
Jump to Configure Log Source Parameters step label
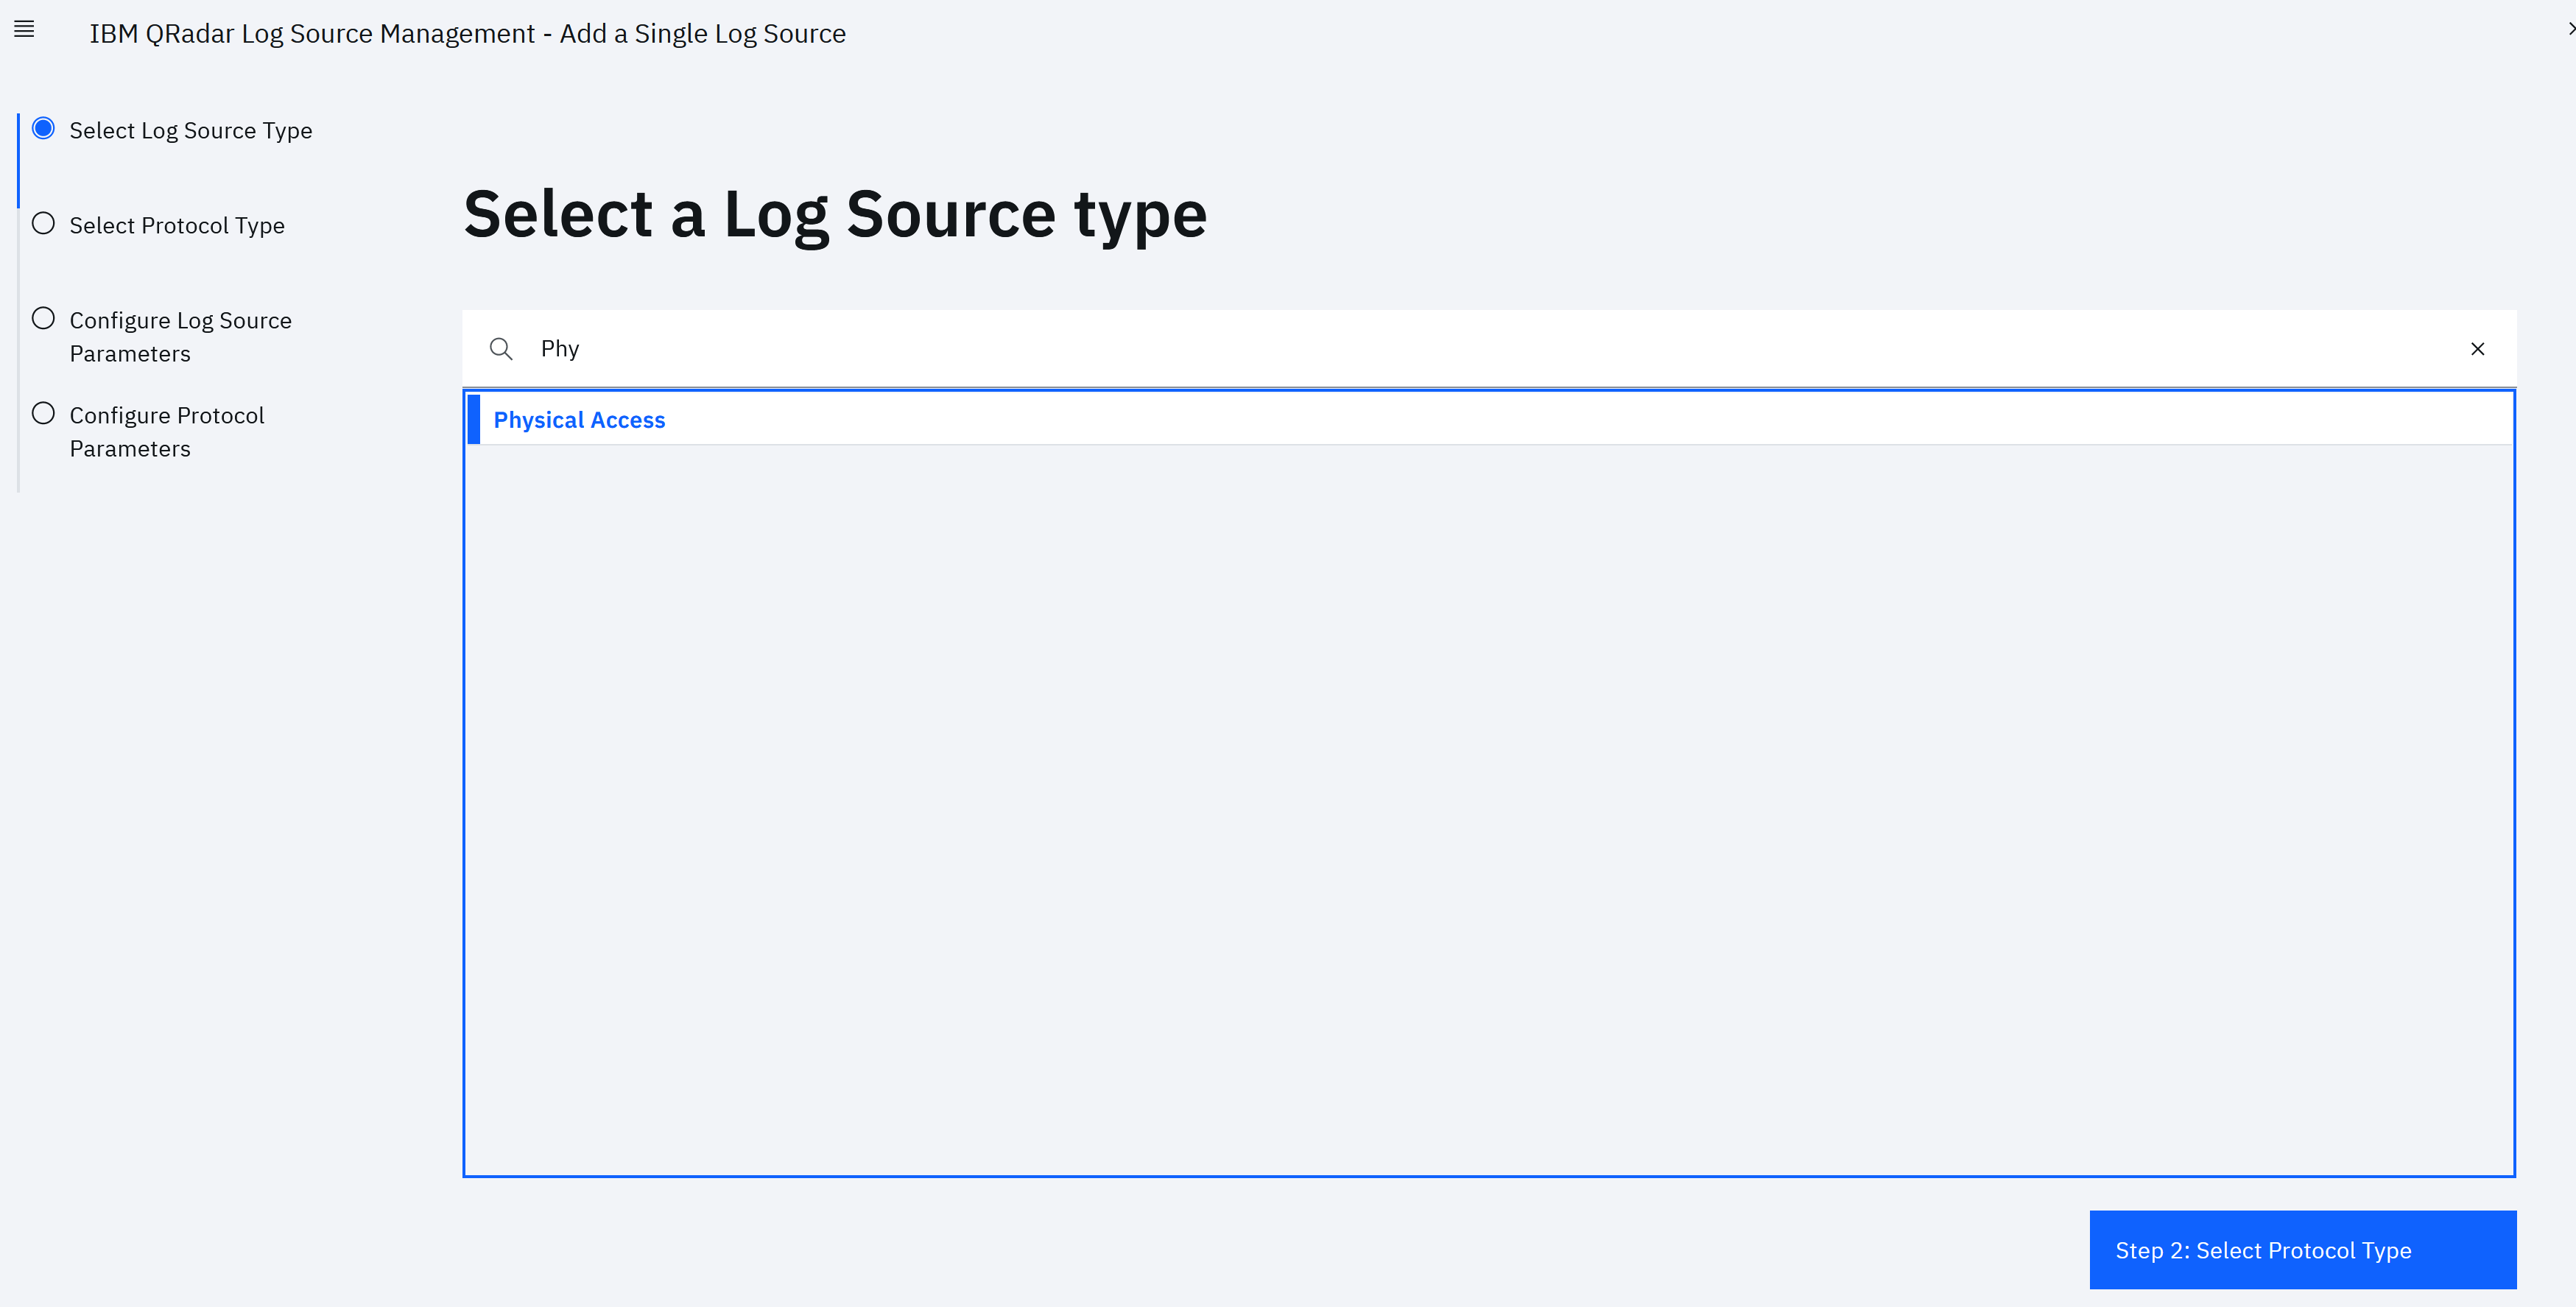coord(180,337)
